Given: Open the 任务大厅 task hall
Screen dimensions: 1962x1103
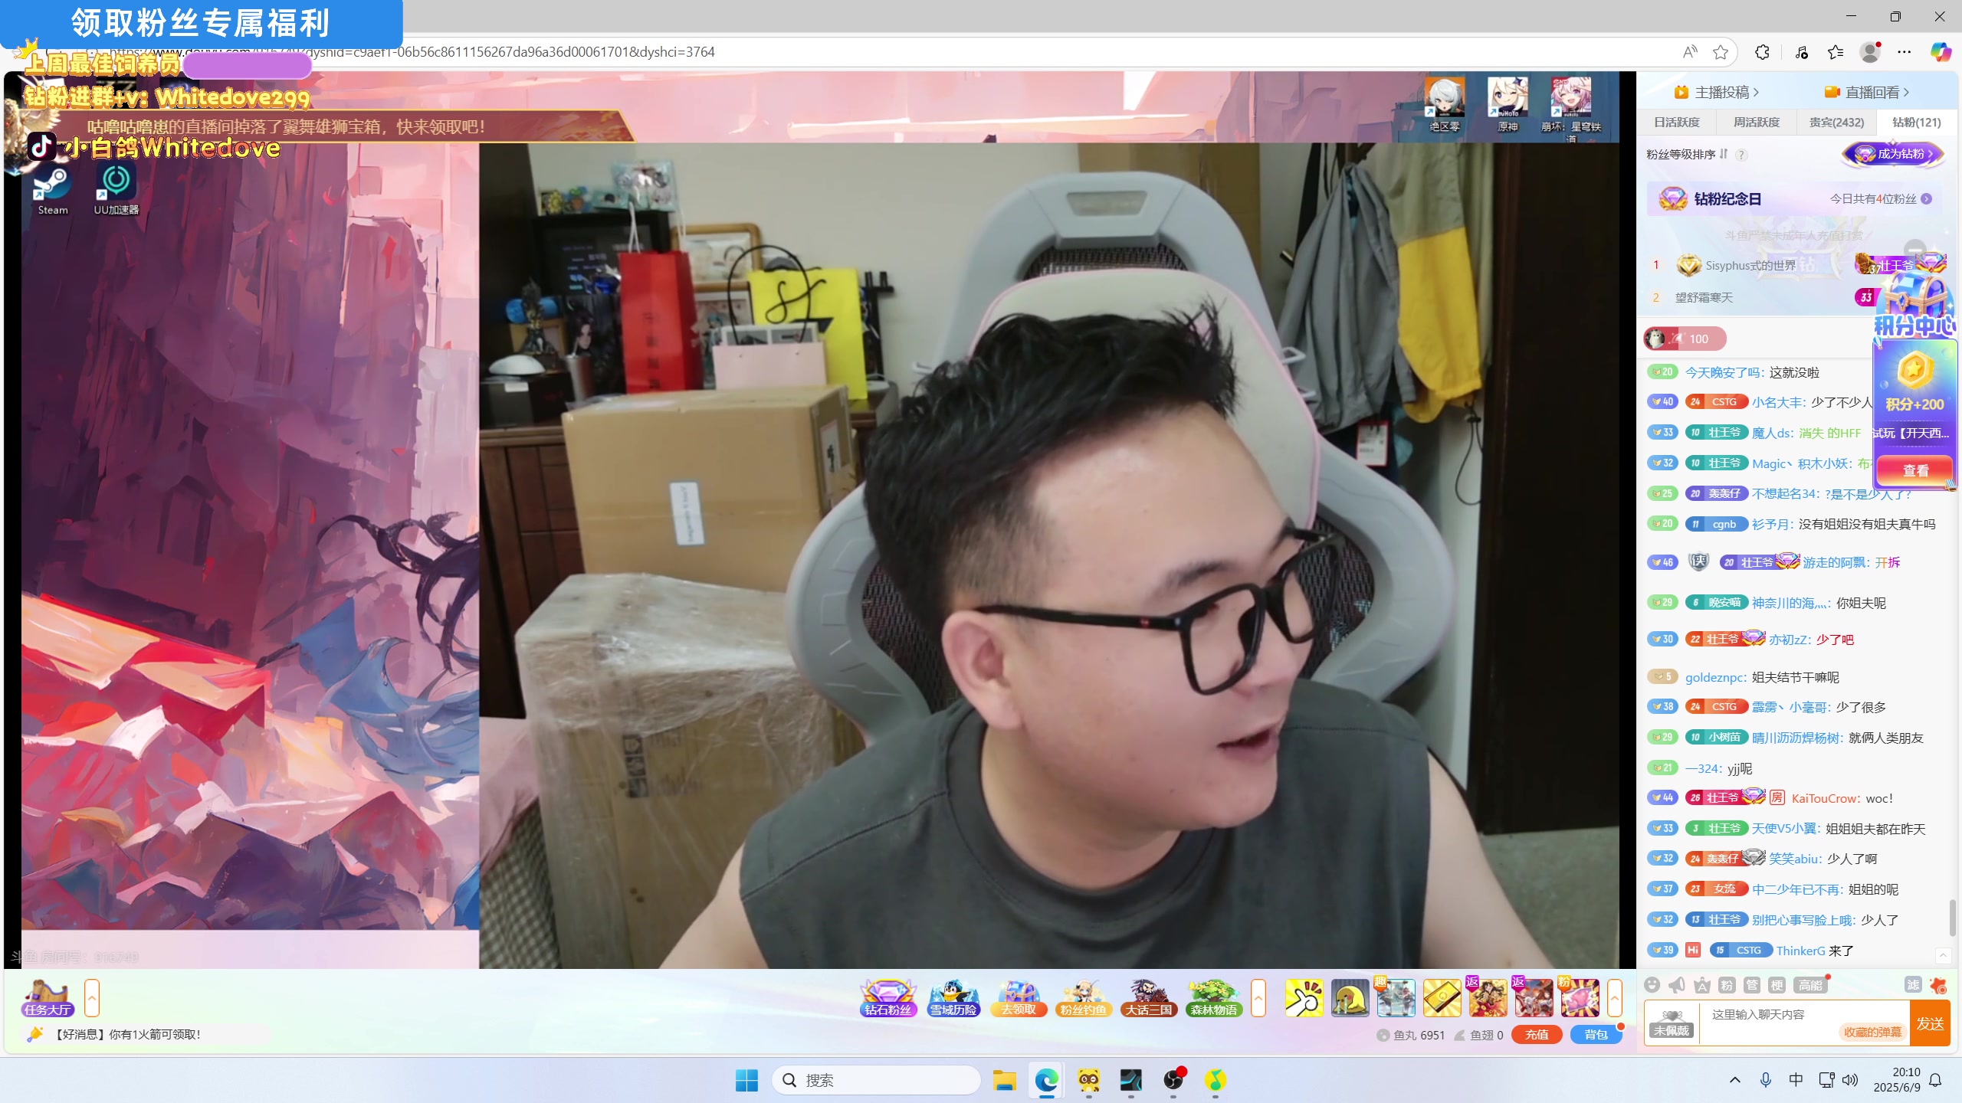Looking at the screenshot, I should (x=47, y=998).
